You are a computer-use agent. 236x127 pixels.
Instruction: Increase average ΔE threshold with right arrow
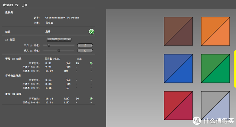point(91,45)
